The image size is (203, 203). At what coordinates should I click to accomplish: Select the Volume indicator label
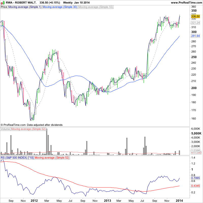(5, 129)
